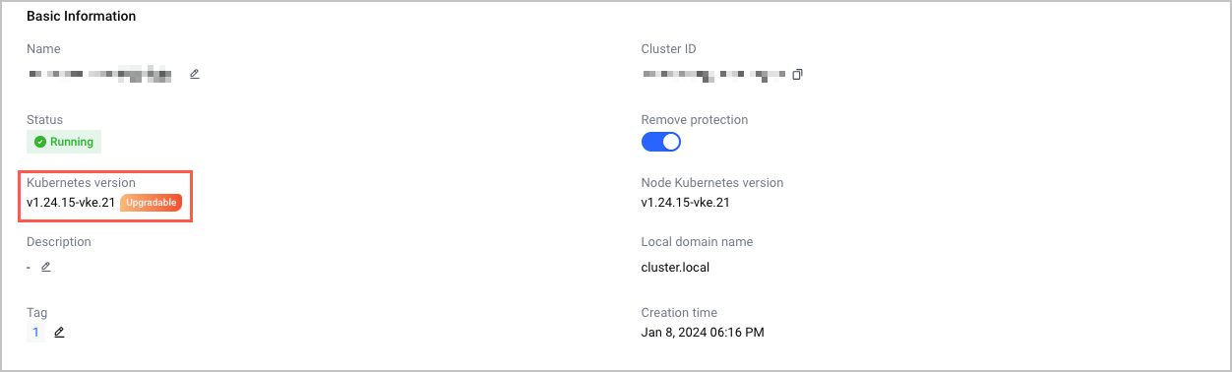
Task: Click the cluster.local domain name value
Action: [x=675, y=267]
